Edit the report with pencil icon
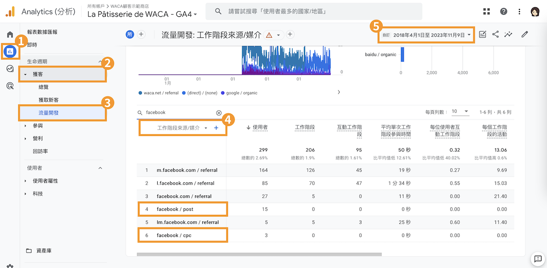 coord(525,34)
